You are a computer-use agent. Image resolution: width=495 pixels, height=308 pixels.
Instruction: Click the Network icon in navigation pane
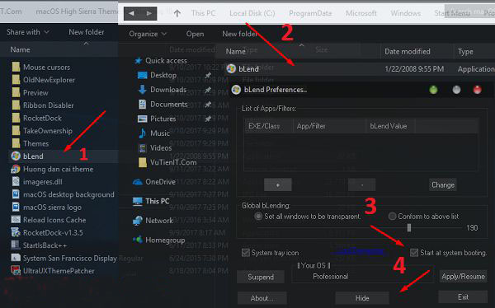coord(138,221)
